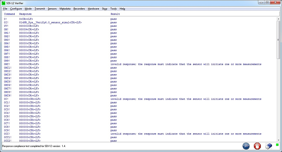This screenshot has height=152, width=282.
Task: Click the green status indicator square
Action: pos(277,145)
